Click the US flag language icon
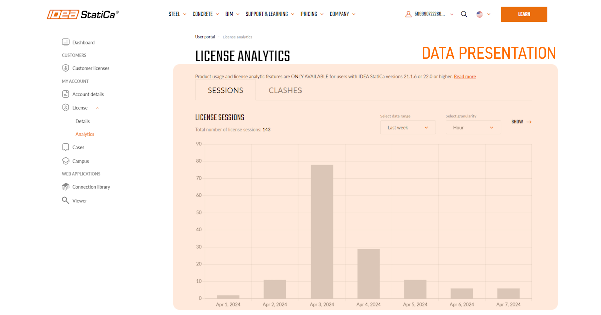 pos(479,14)
